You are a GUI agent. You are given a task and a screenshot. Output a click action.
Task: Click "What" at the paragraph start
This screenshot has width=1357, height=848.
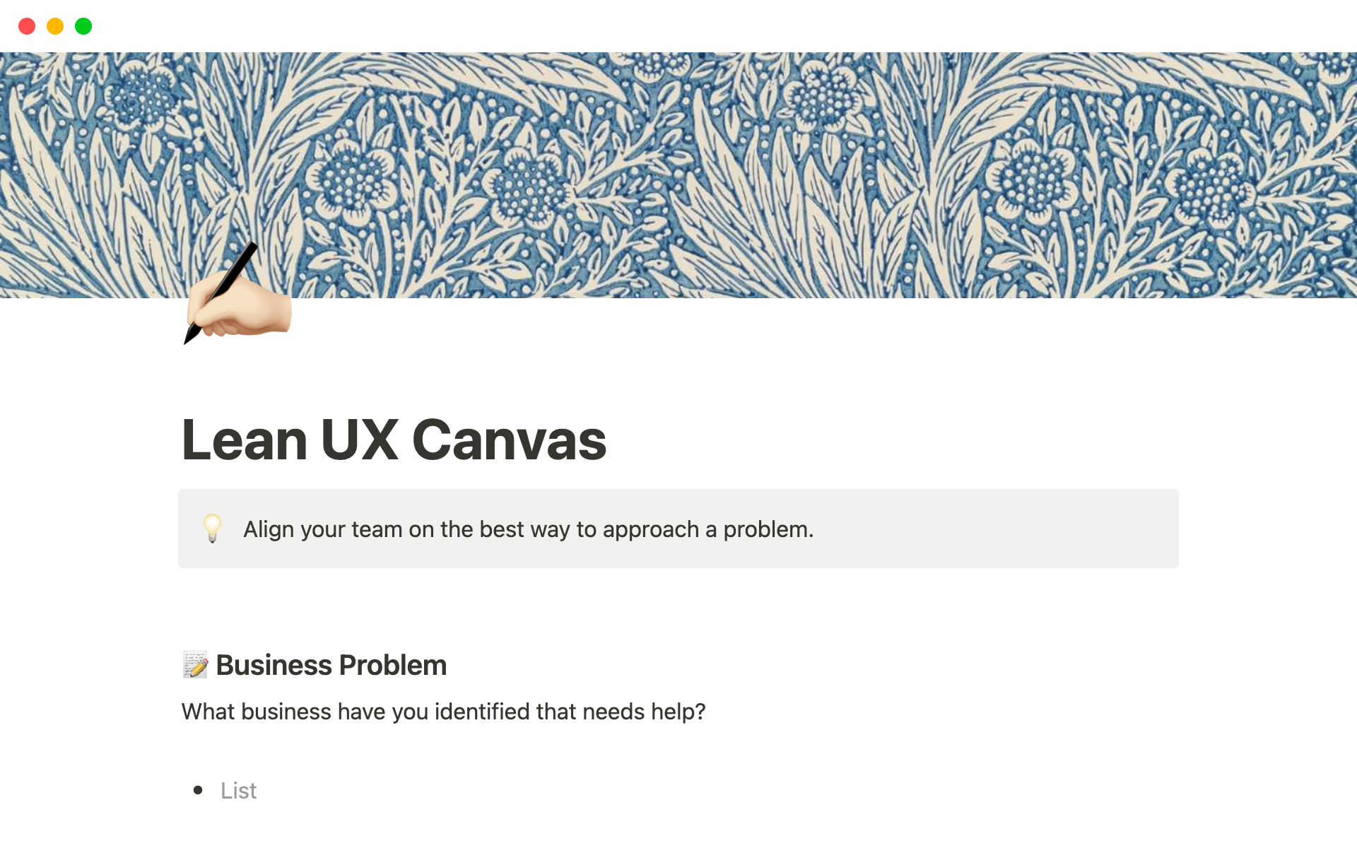(x=208, y=712)
